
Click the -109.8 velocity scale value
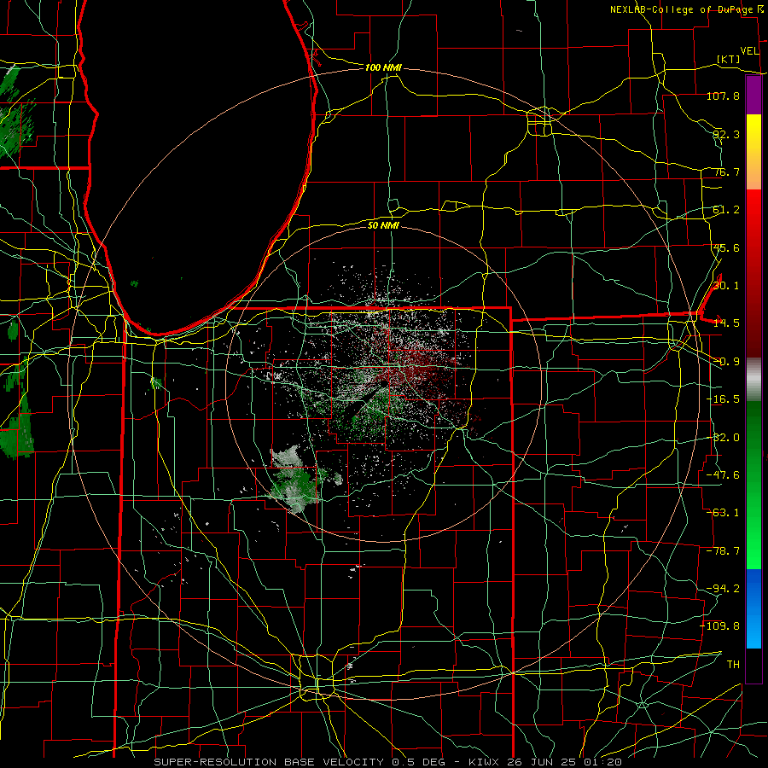[x=720, y=626]
